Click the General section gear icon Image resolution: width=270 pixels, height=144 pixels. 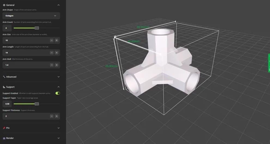click(x=4, y=5)
